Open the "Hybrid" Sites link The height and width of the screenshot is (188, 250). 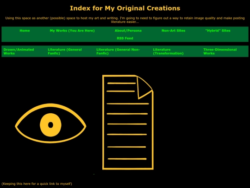(218, 31)
